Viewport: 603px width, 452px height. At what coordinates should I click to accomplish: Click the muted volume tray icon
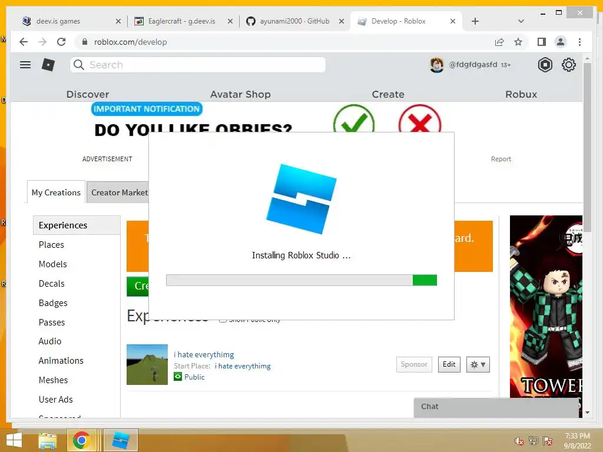(x=519, y=441)
